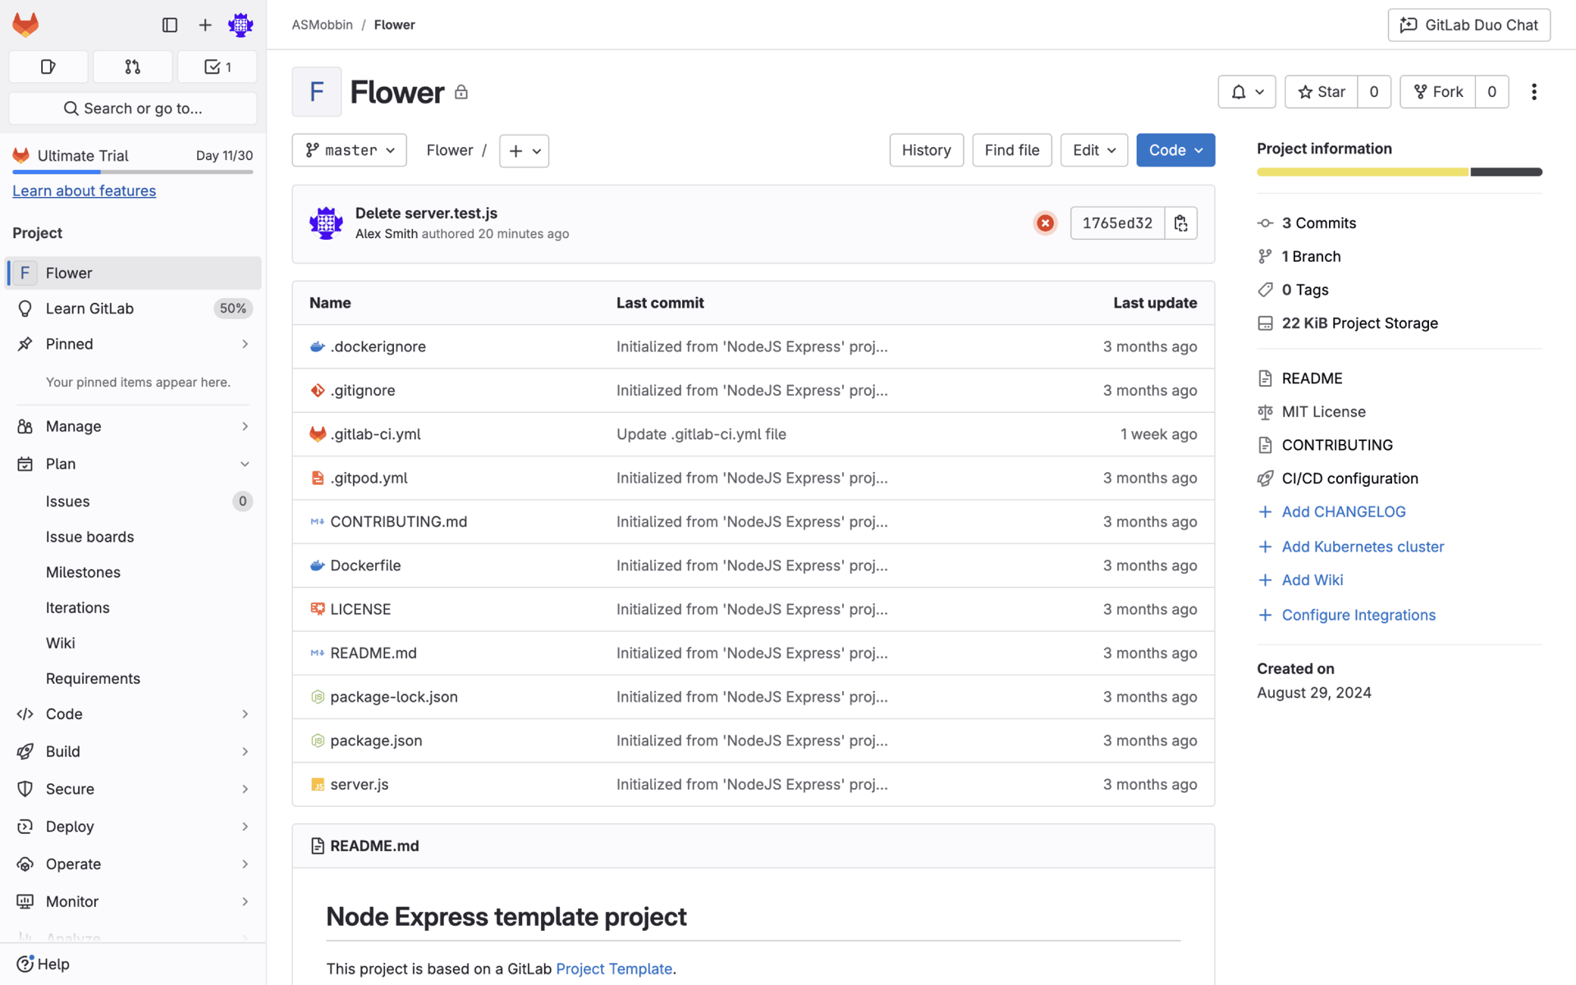This screenshot has height=985, width=1576.
Task: Open Issue boards
Action: pos(133,537)
